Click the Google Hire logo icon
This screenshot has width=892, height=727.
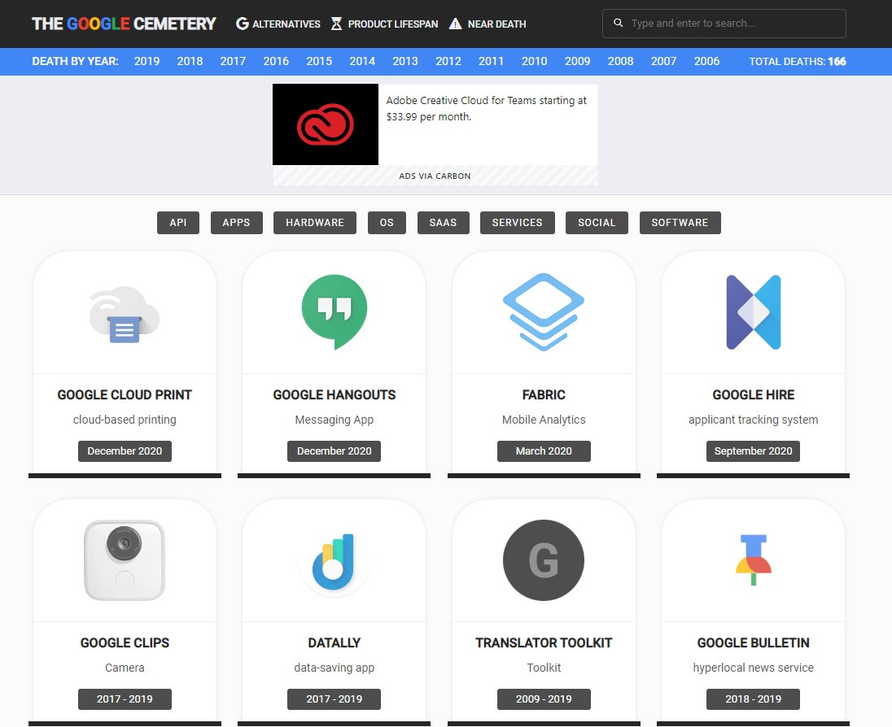(753, 312)
